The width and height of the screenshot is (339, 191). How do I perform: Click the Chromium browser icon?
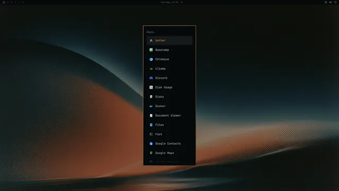pos(151,59)
